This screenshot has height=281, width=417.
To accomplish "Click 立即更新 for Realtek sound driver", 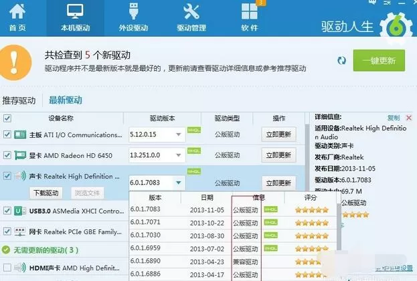I will pos(278,183).
